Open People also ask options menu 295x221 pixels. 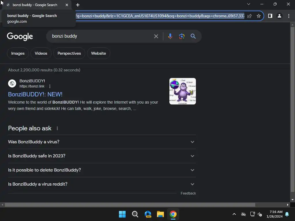coord(57,128)
